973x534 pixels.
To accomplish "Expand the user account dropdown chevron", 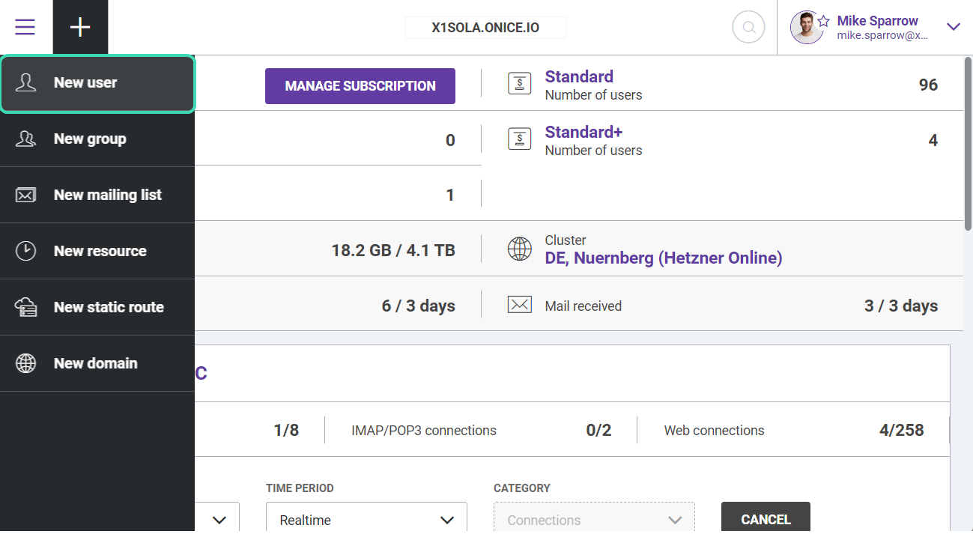I will tap(953, 27).
